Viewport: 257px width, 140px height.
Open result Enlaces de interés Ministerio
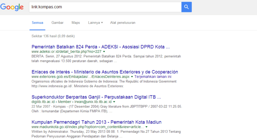(105, 72)
